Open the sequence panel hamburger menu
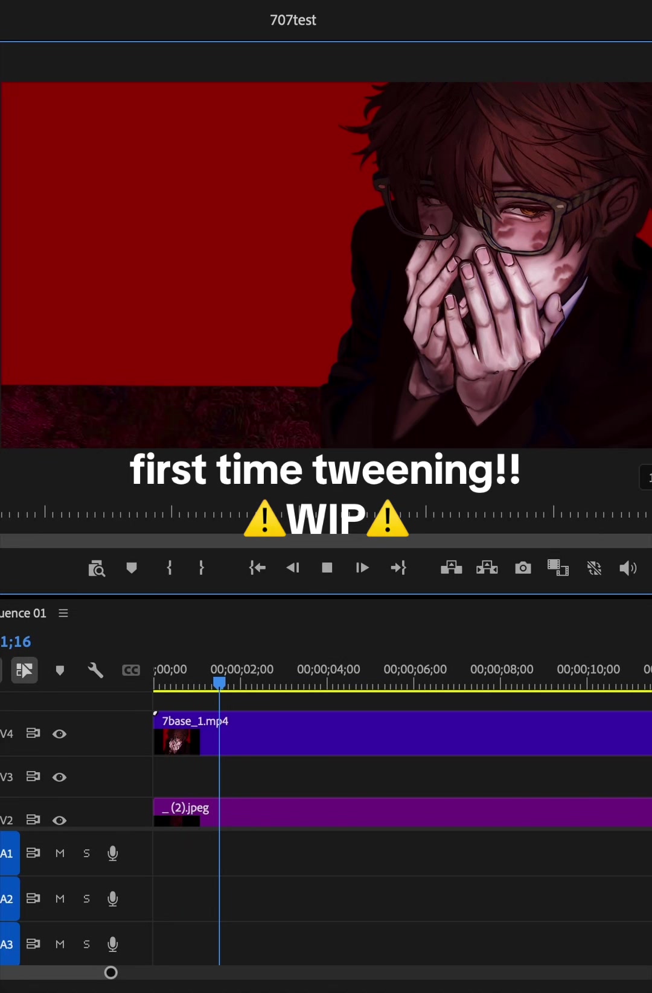Viewport: 652px width, 993px height. click(63, 613)
